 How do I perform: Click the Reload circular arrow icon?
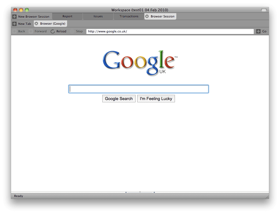52,31
